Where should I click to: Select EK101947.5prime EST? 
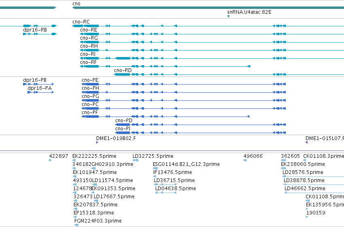tap(95, 172)
